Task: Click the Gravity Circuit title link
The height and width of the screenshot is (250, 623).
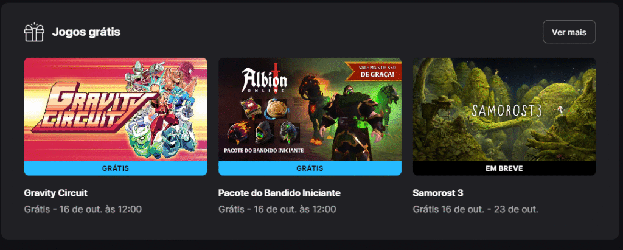Action: point(55,193)
